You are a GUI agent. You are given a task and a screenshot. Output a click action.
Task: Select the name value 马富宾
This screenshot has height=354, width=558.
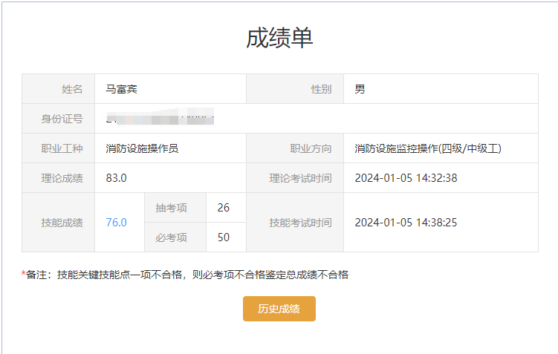click(122, 89)
